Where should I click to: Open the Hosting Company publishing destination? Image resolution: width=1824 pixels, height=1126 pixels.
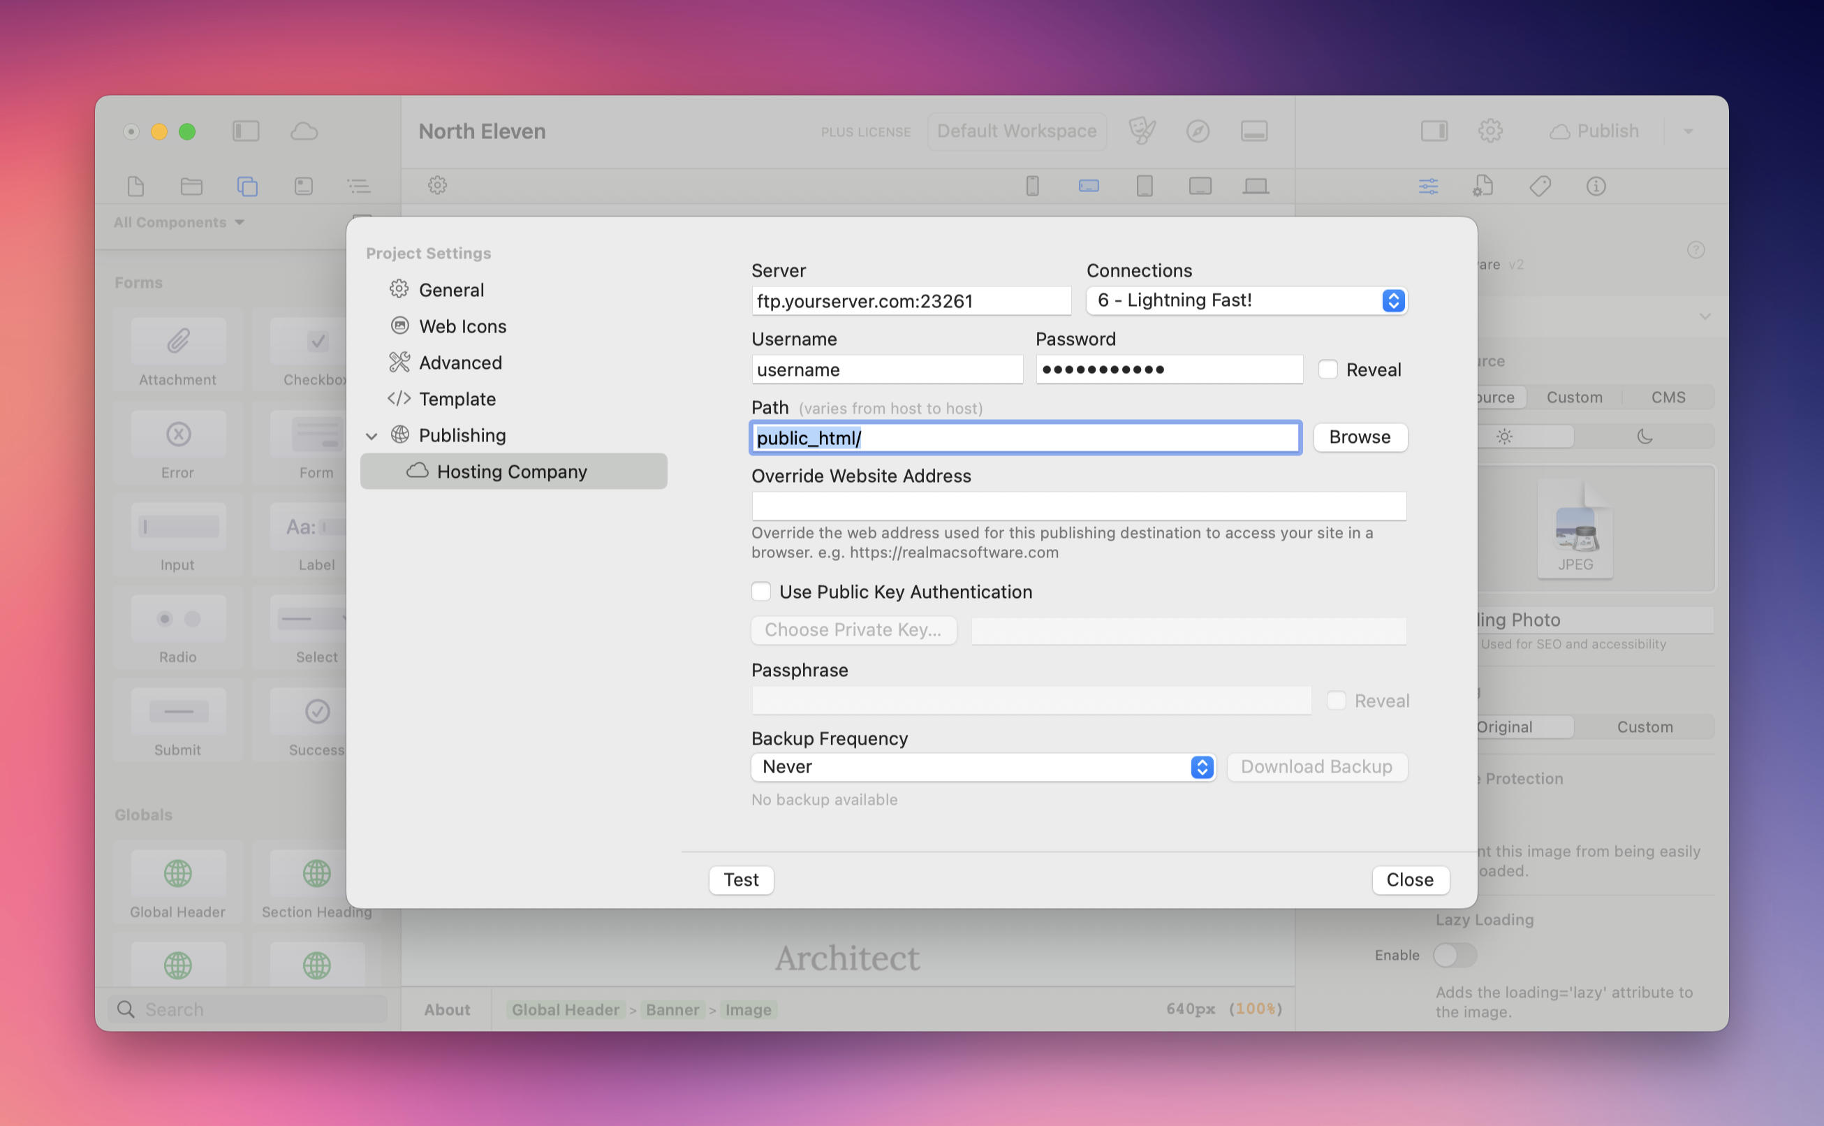pyautogui.click(x=512, y=471)
